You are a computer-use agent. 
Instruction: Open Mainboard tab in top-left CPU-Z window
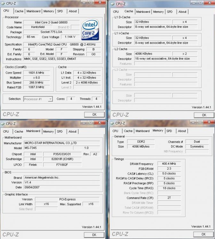(x=33, y=11)
